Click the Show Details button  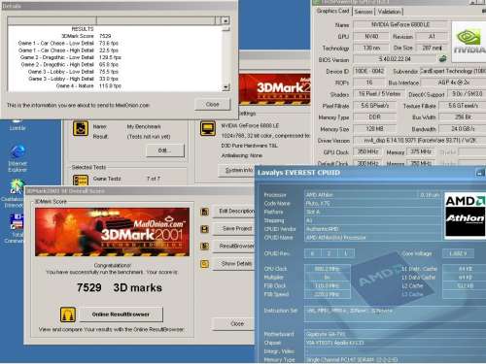[234, 264]
